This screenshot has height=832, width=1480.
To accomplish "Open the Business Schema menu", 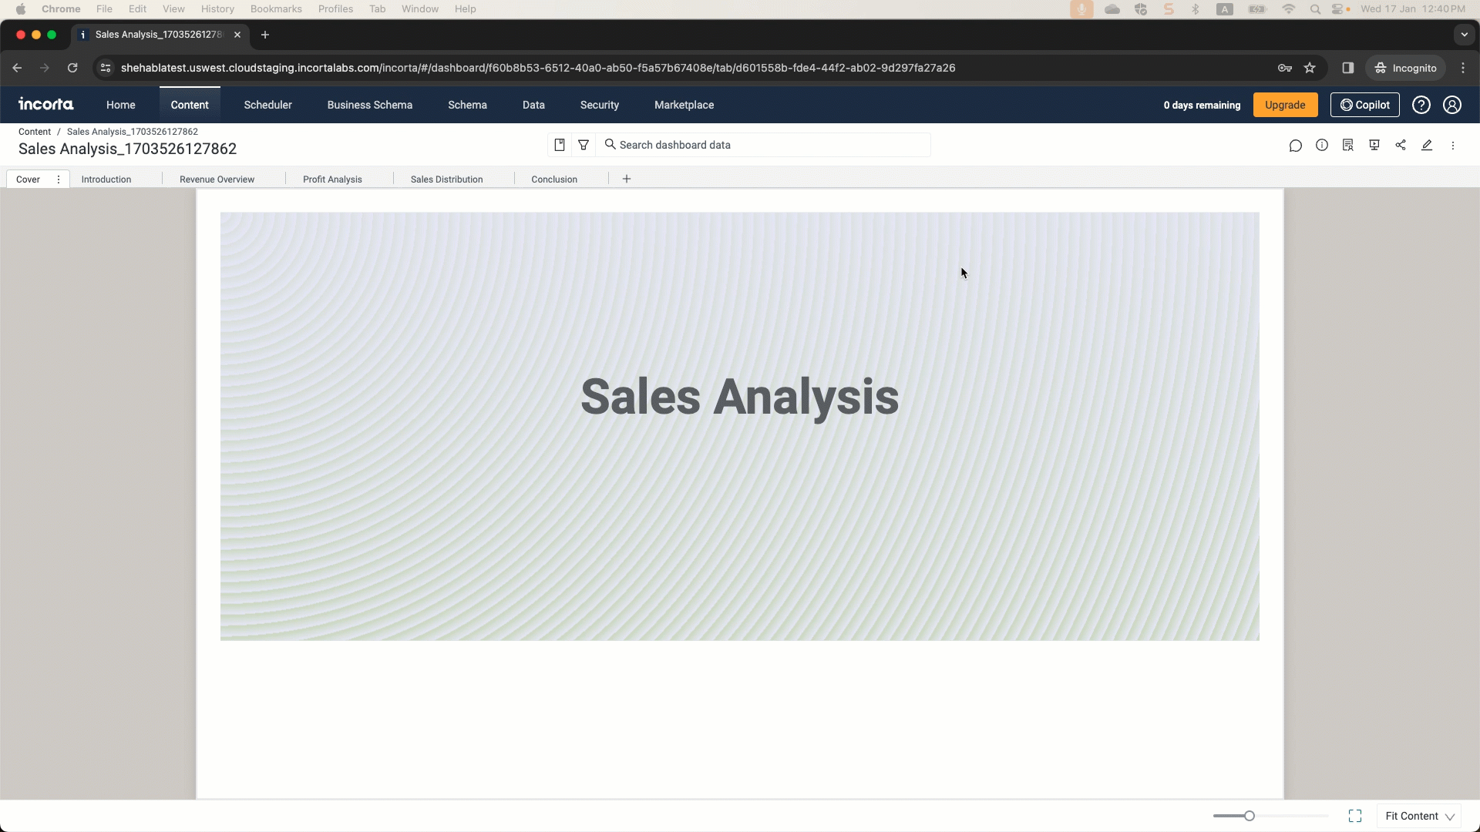I will click(369, 105).
